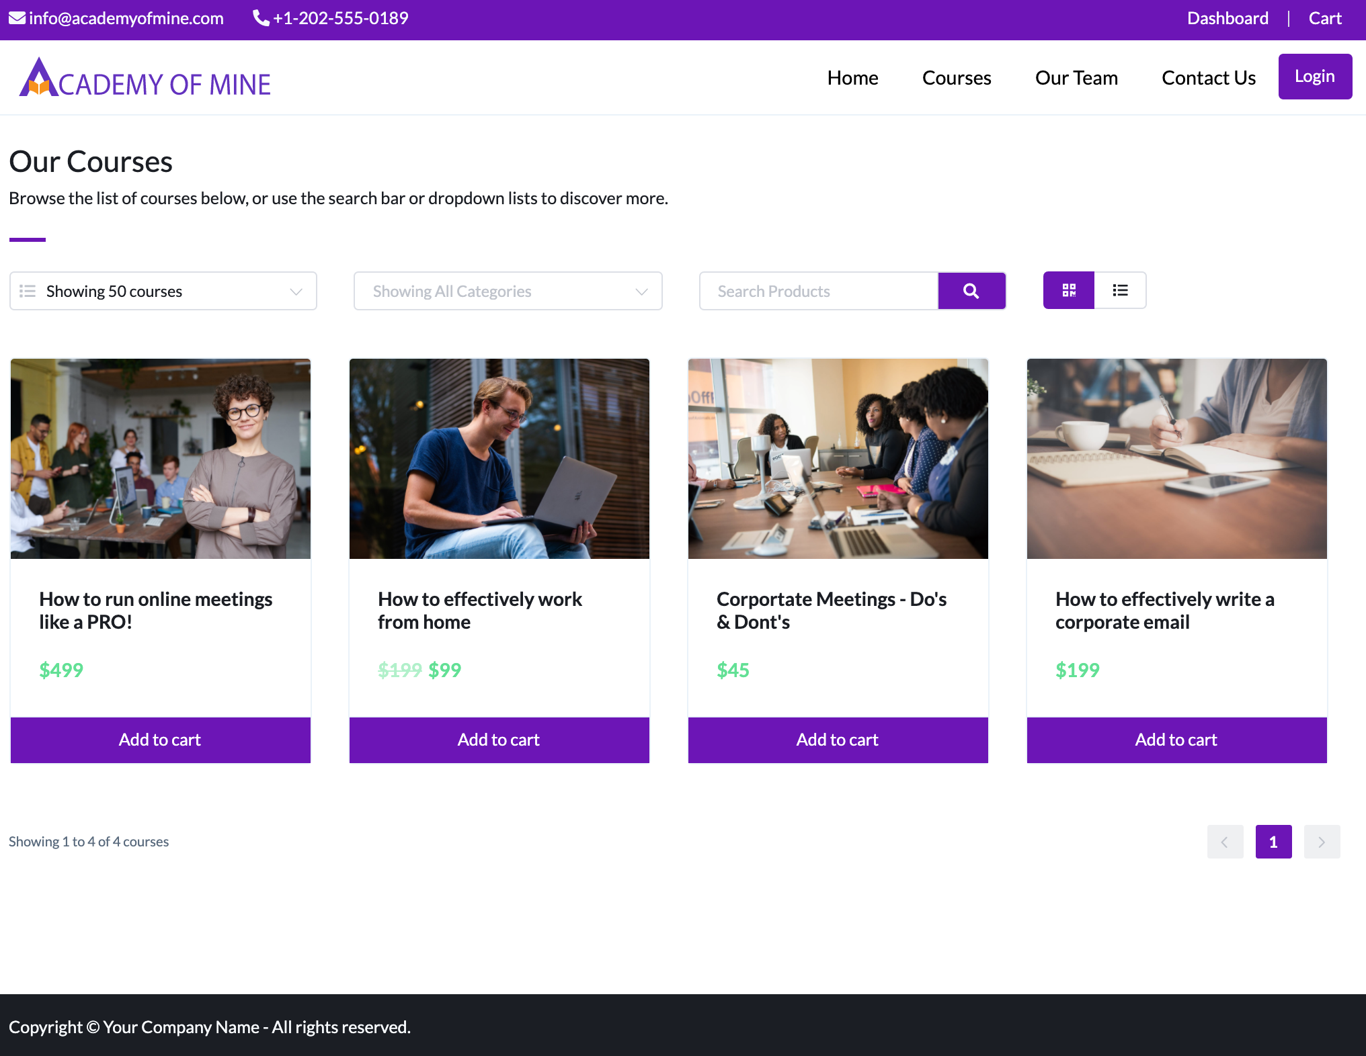Viewport: 1366px width, 1056px height.
Task: Open the Cart link
Action: click(x=1324, y=18)
